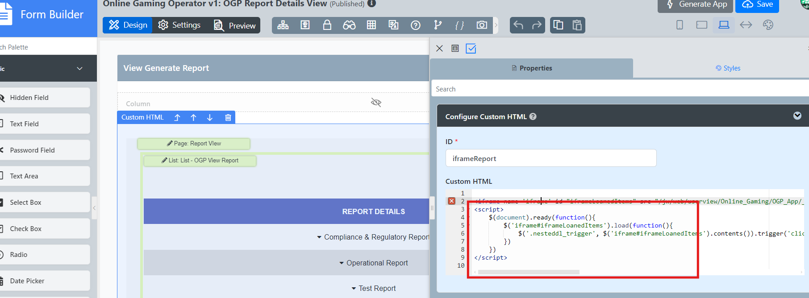Image resolution: width=809 pixels, height=298 pixels.
Task: Select the Select Box palette element
Action: click(x=45, y=202)
